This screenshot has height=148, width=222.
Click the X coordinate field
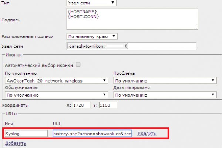[82, 105]
